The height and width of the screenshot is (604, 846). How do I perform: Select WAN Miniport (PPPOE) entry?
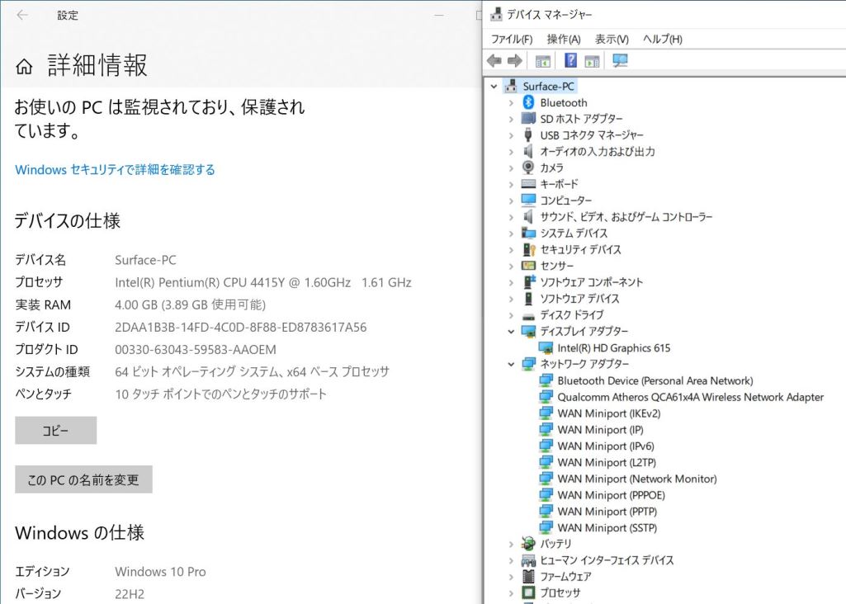[x=611, y=495]
